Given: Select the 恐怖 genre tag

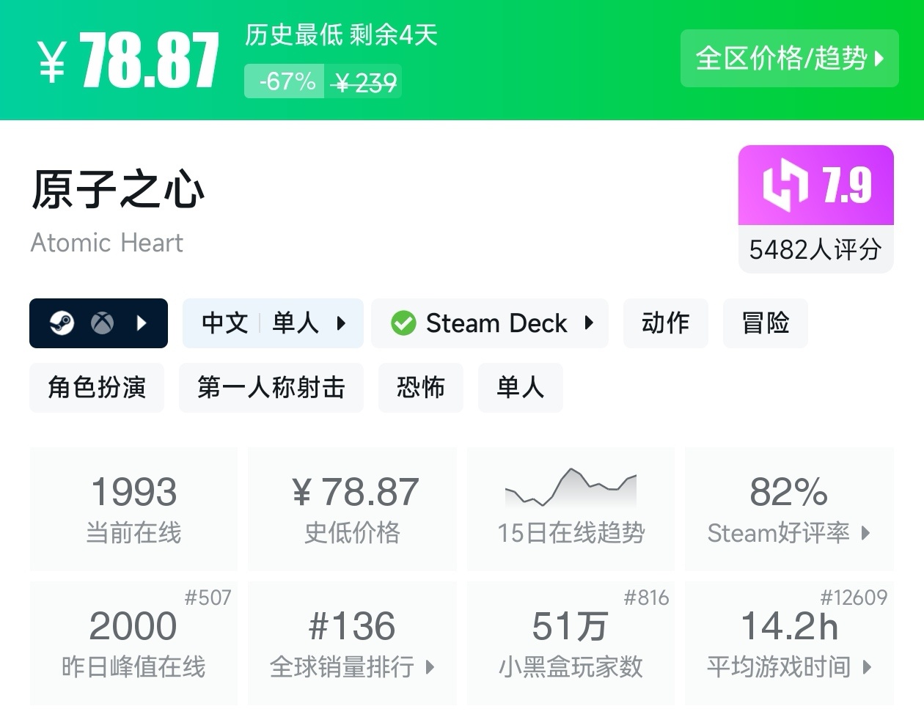Looking at the screenshot, I should 420,387.
